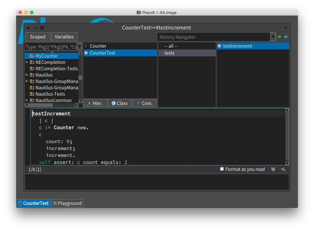Select the CounterTest class in the list
This screenshot has height=231, width=314.
(x=120, y=53)
